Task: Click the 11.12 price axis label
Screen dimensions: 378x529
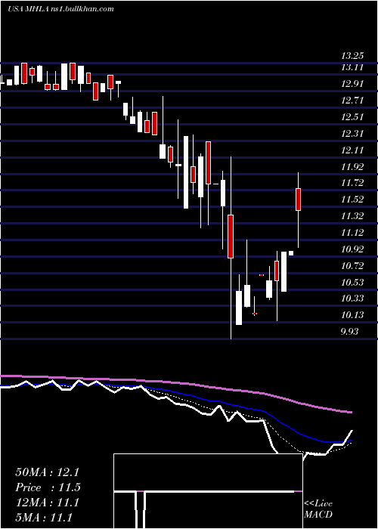Action: 352,233
